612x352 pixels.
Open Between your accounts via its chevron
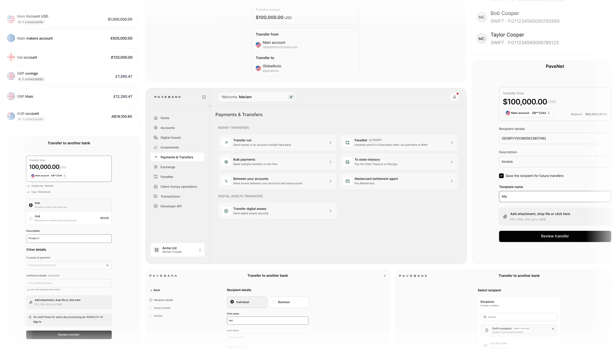(x=330, y=181)
